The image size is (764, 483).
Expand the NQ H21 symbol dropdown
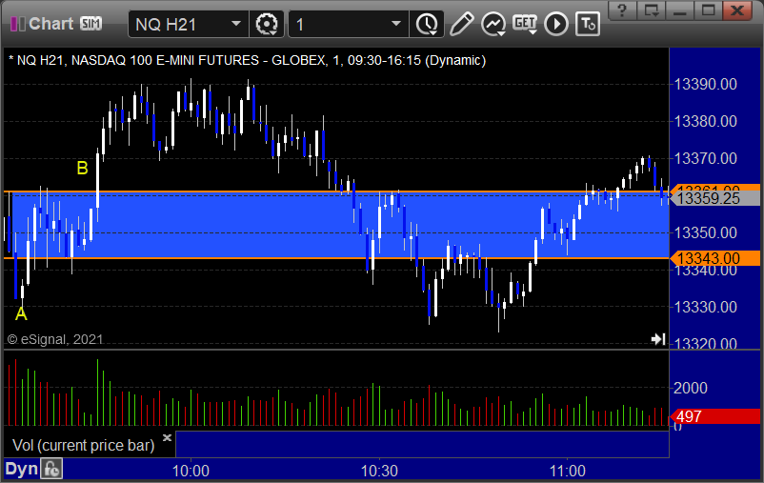(x=236, y=24)
